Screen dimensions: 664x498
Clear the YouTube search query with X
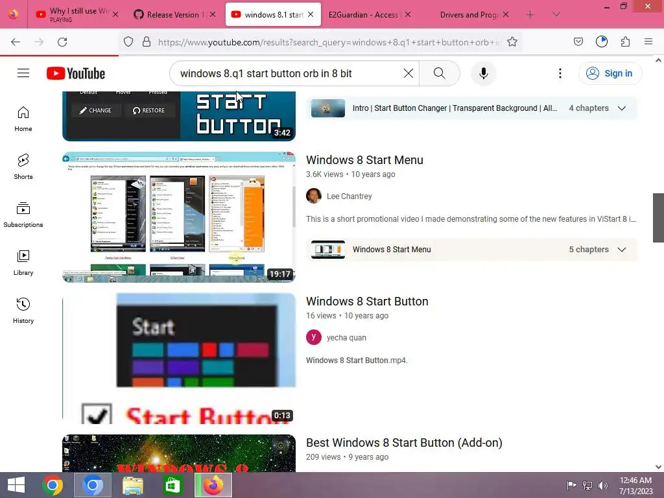(x=409, y=73)
